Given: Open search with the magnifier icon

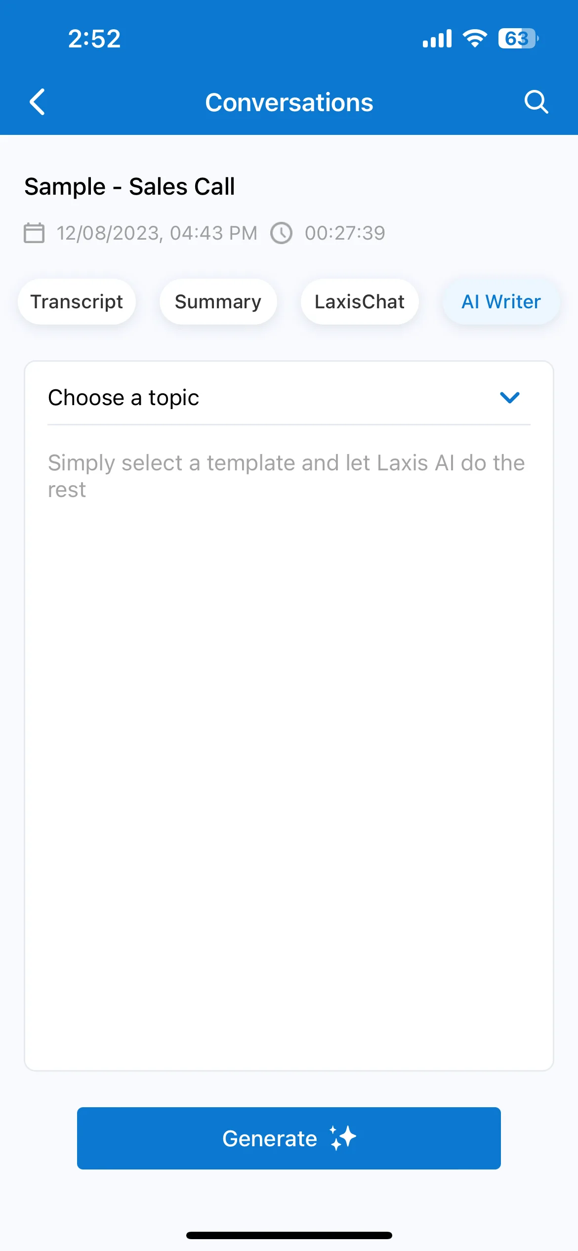Looking at the screenshot, I should point(536,102).
